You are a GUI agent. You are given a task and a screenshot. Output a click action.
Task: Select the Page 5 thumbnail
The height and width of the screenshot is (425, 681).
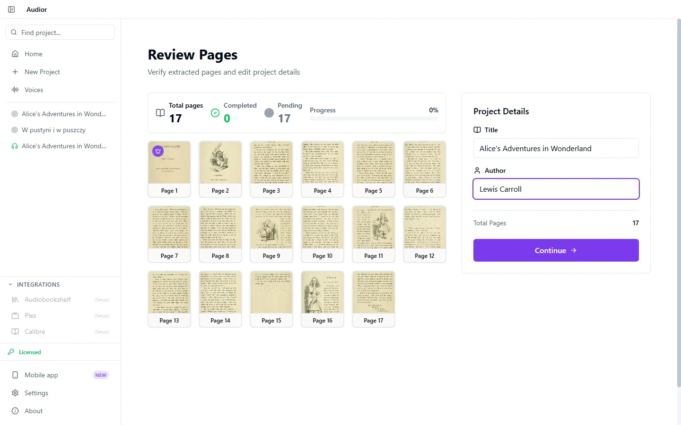(374, 169)
